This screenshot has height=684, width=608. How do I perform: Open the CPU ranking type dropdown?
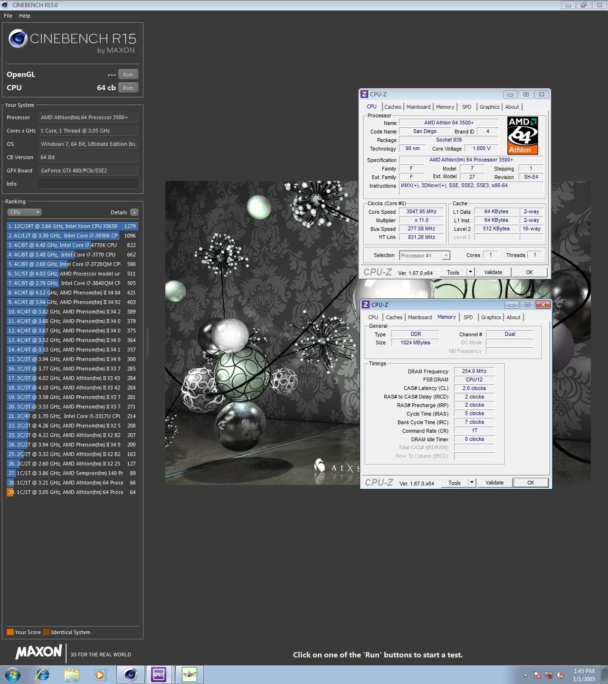tap(24, 212)
